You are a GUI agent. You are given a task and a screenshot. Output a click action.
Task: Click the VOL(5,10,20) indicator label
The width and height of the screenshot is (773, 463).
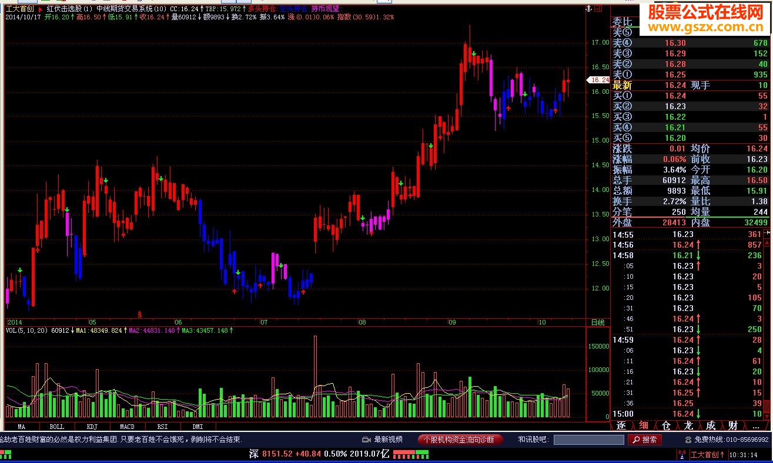27,330
